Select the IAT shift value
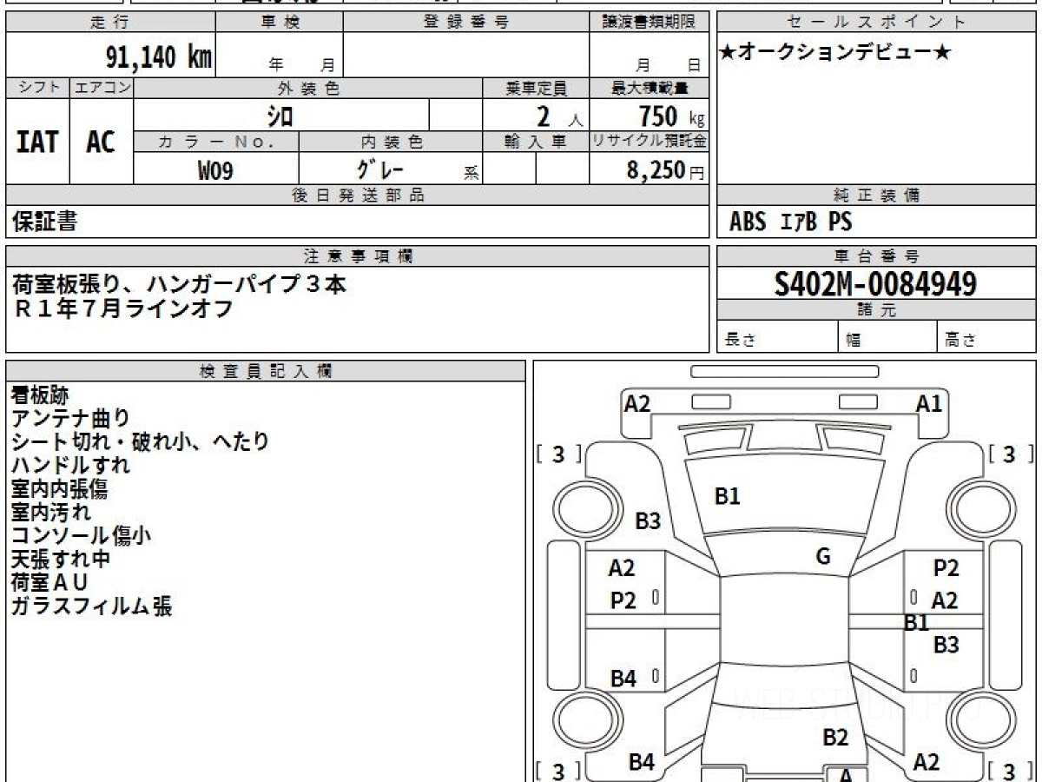This screenshot has width=1042, height=782. 37,142
